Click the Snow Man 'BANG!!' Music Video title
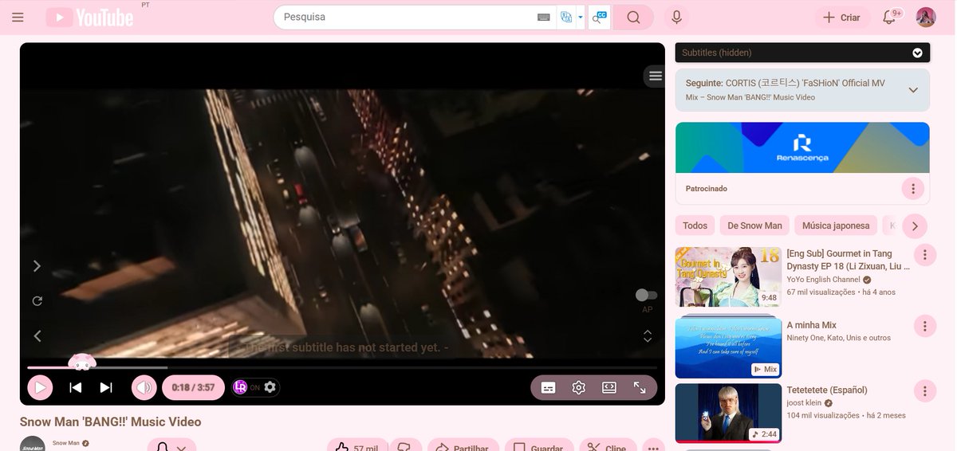This screenshot has height=451, width=957. click(111, 422)
